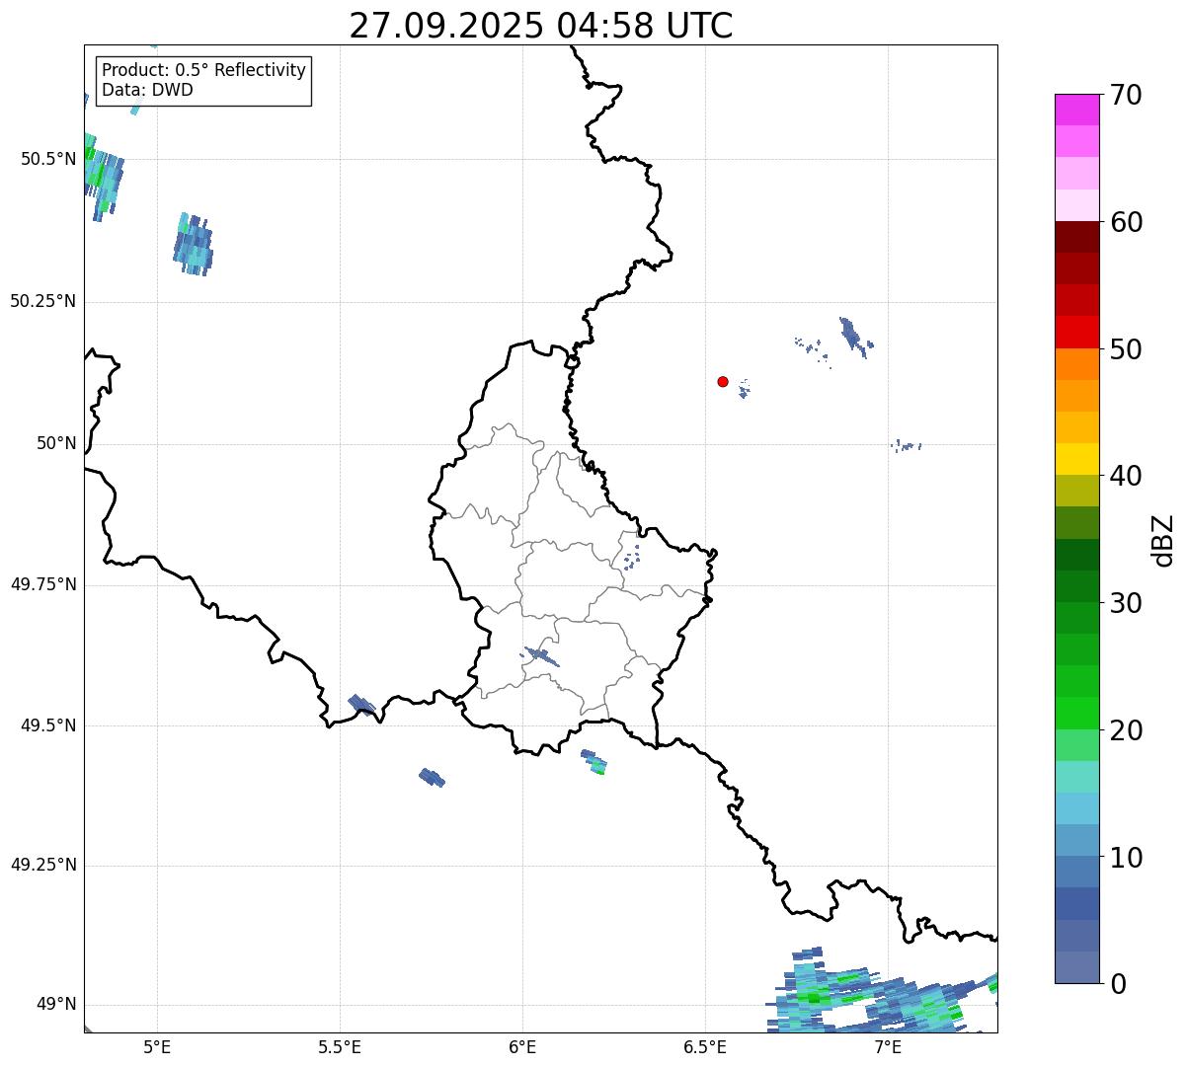This screenshot has width=1187, height=1067.
Task: Click the small echo near 6.9°E, 50.2°N
Action: pyautogui.click(x=852, y=334)
